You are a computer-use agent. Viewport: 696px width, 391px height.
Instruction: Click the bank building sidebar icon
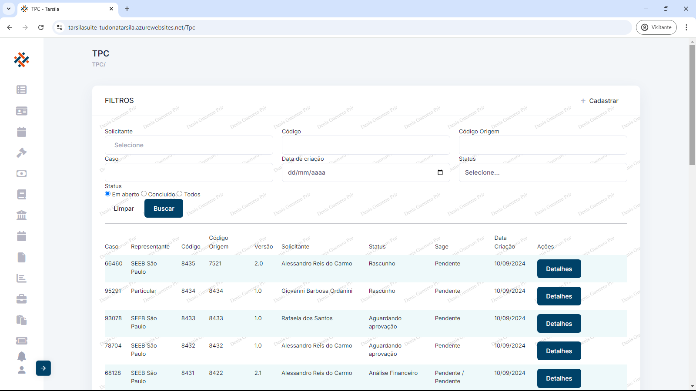(x=21, y=215)
